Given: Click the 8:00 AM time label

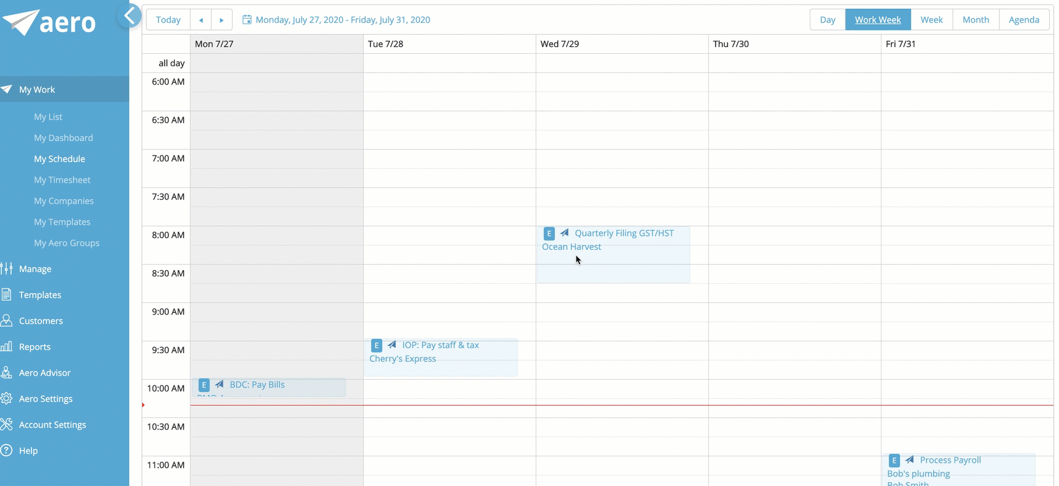Looking at the screenshot, I should pos(168,235).
